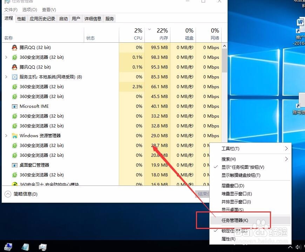Sort processes by the 网络 column header
The width and height of the screenshot is (305, 252).
pos(209,35)
